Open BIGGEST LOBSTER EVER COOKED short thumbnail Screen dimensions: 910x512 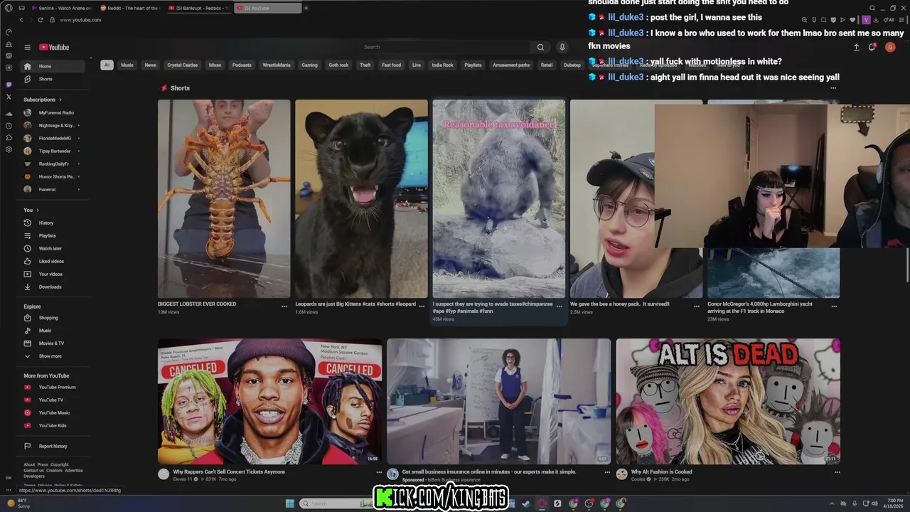(x=224, y=198)
